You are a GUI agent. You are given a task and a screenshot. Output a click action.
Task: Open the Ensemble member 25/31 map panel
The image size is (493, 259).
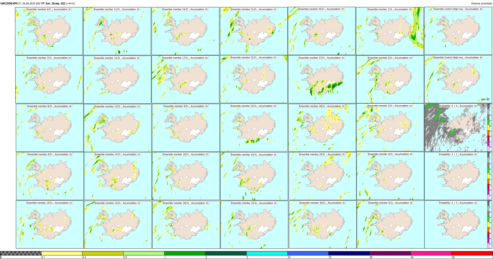coord(254,225)
